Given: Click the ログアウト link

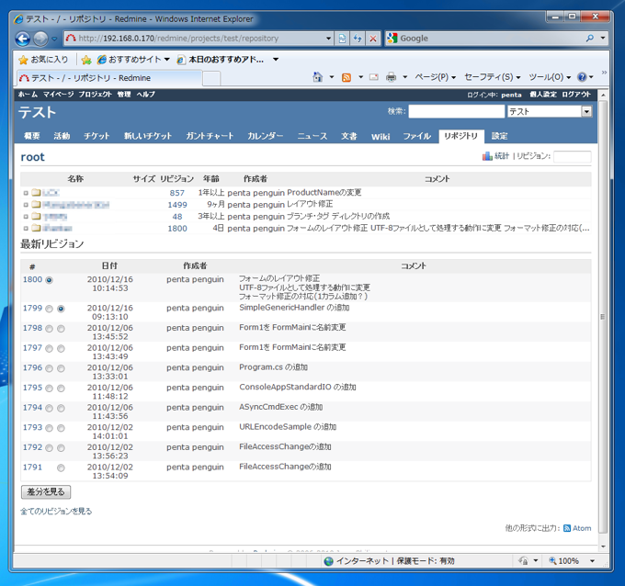Looking at the screenshot, I should 576,95.
